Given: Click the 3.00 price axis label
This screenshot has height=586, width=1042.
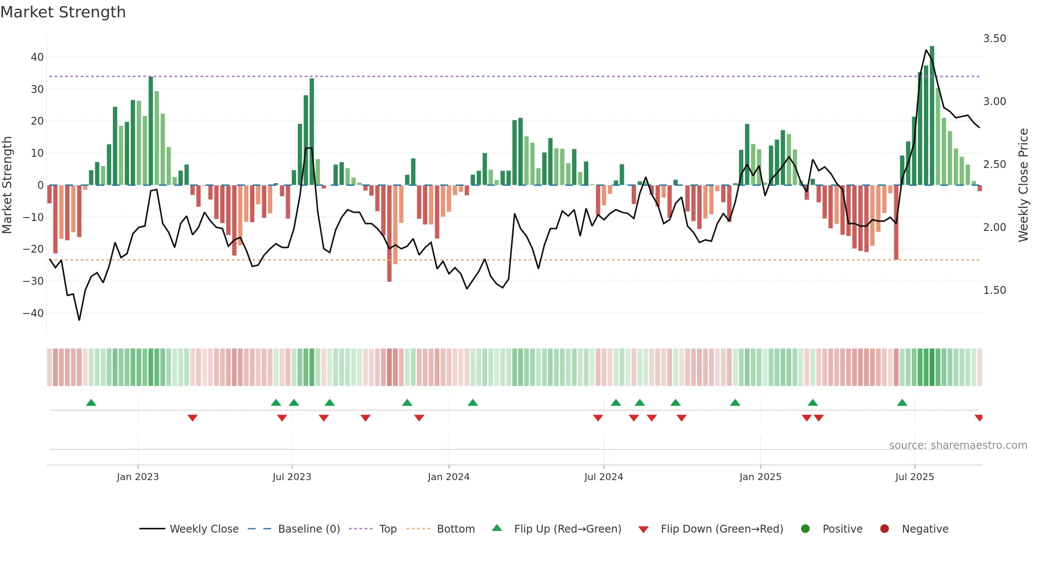Looking at the screenshot, I should [995, 102].
